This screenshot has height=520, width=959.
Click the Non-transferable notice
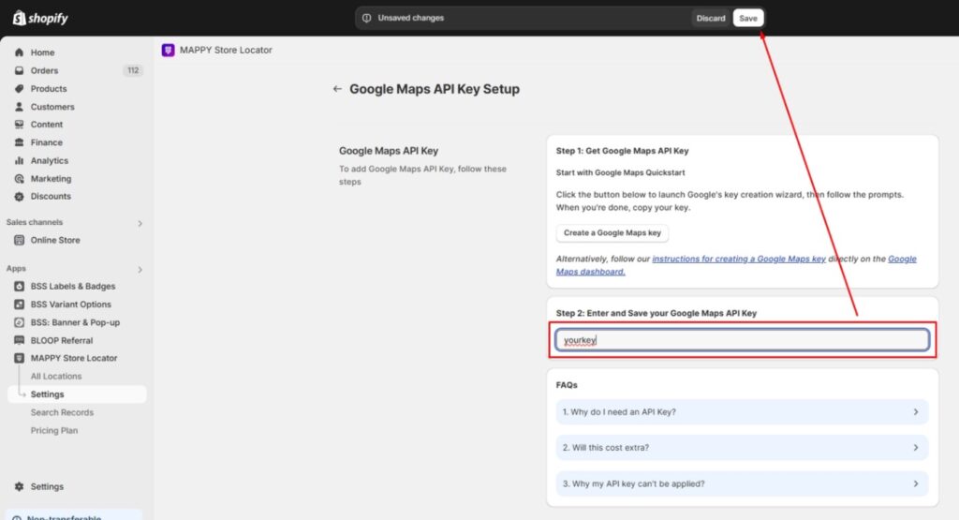[75, 515]
